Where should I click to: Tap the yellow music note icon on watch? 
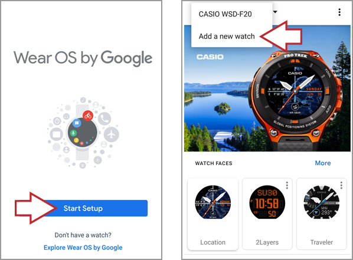pyautogui.click(x=76, y=140)
